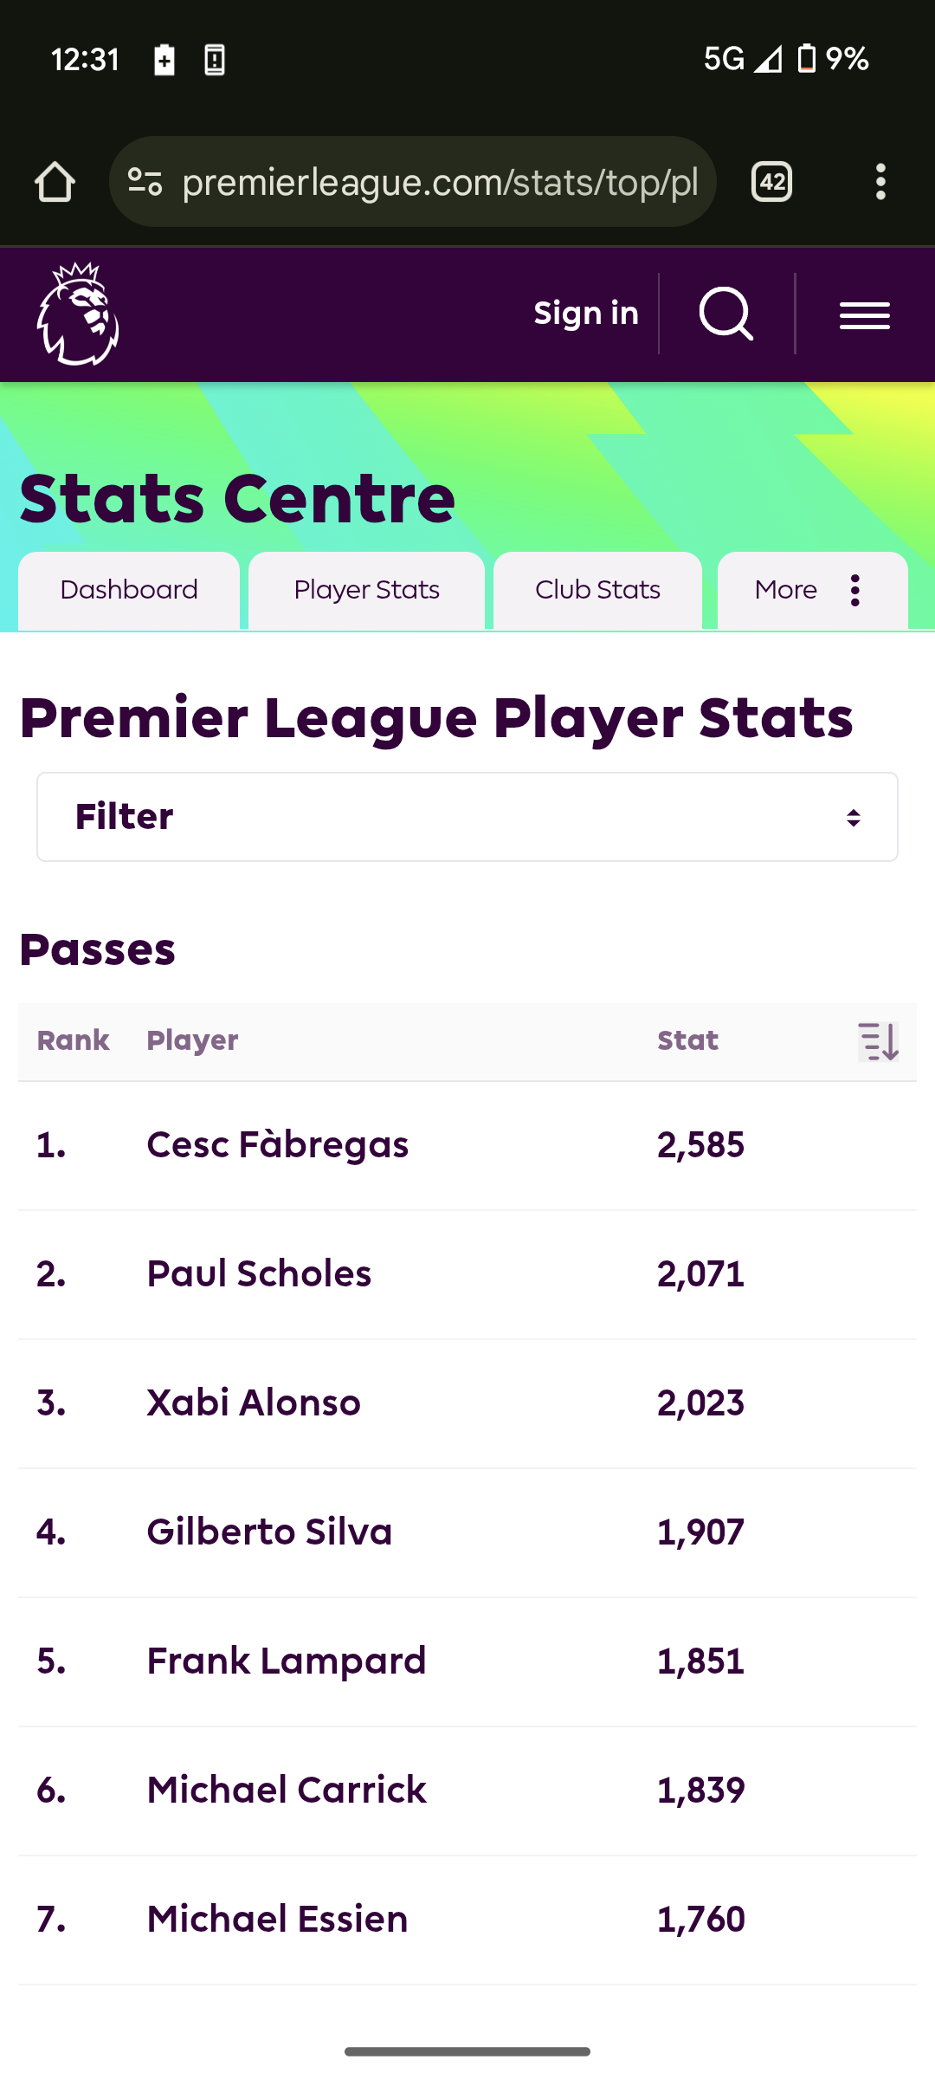The image size is (935, 2079).
Task: Toggle the Stat column sort order icon
Action: pos(878,1041)
